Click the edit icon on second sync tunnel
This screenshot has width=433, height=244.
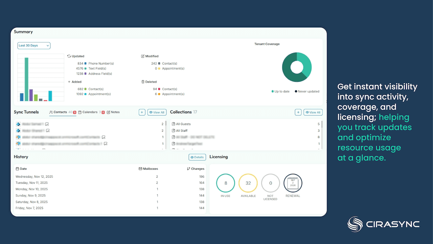(x=48, y=130)
